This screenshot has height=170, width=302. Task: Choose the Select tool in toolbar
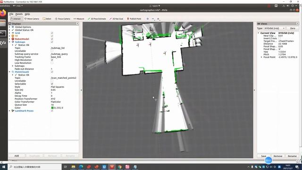[47, 19]
